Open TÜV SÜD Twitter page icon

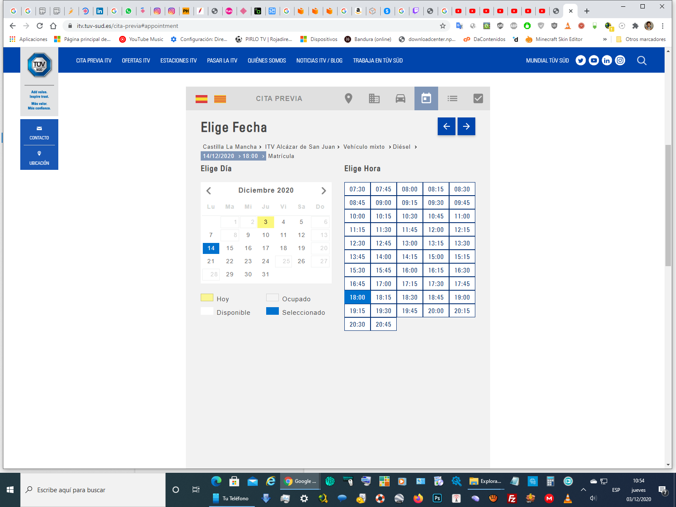(581, 60)
